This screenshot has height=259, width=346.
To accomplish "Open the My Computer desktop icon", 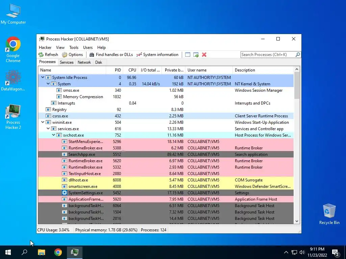I will pos(13,14).
